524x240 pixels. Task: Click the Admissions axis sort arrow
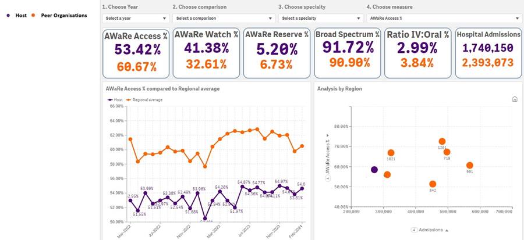pos(447,230)
